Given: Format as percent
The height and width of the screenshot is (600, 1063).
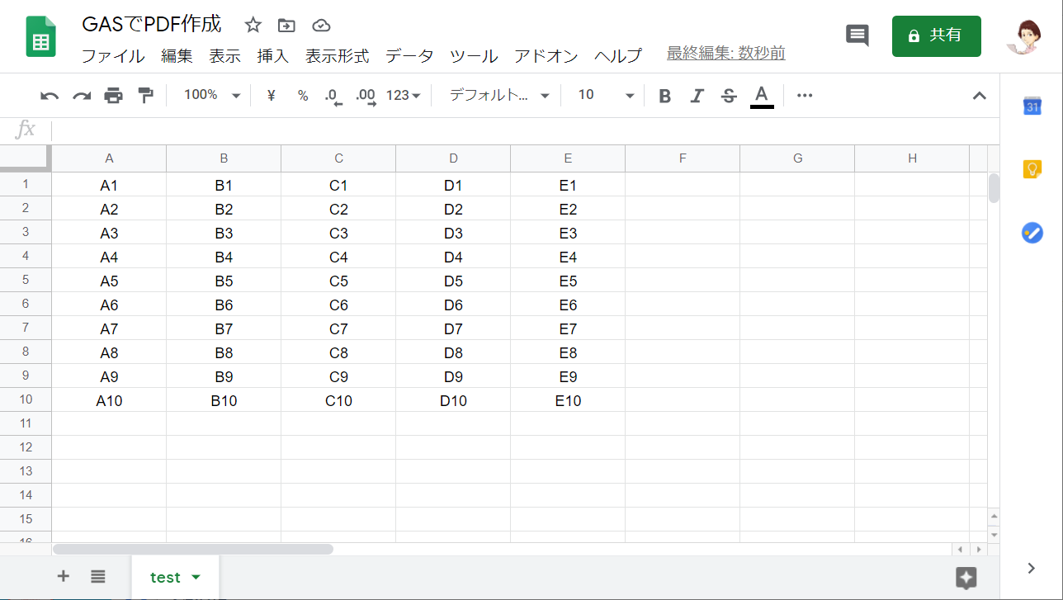Looking at the screenshot, I should pos(303,96).
